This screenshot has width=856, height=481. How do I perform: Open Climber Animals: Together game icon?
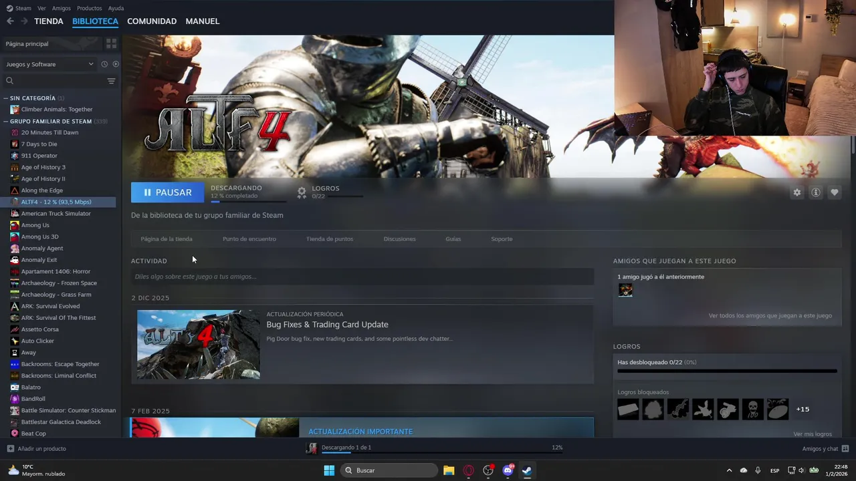click(15, 110)
